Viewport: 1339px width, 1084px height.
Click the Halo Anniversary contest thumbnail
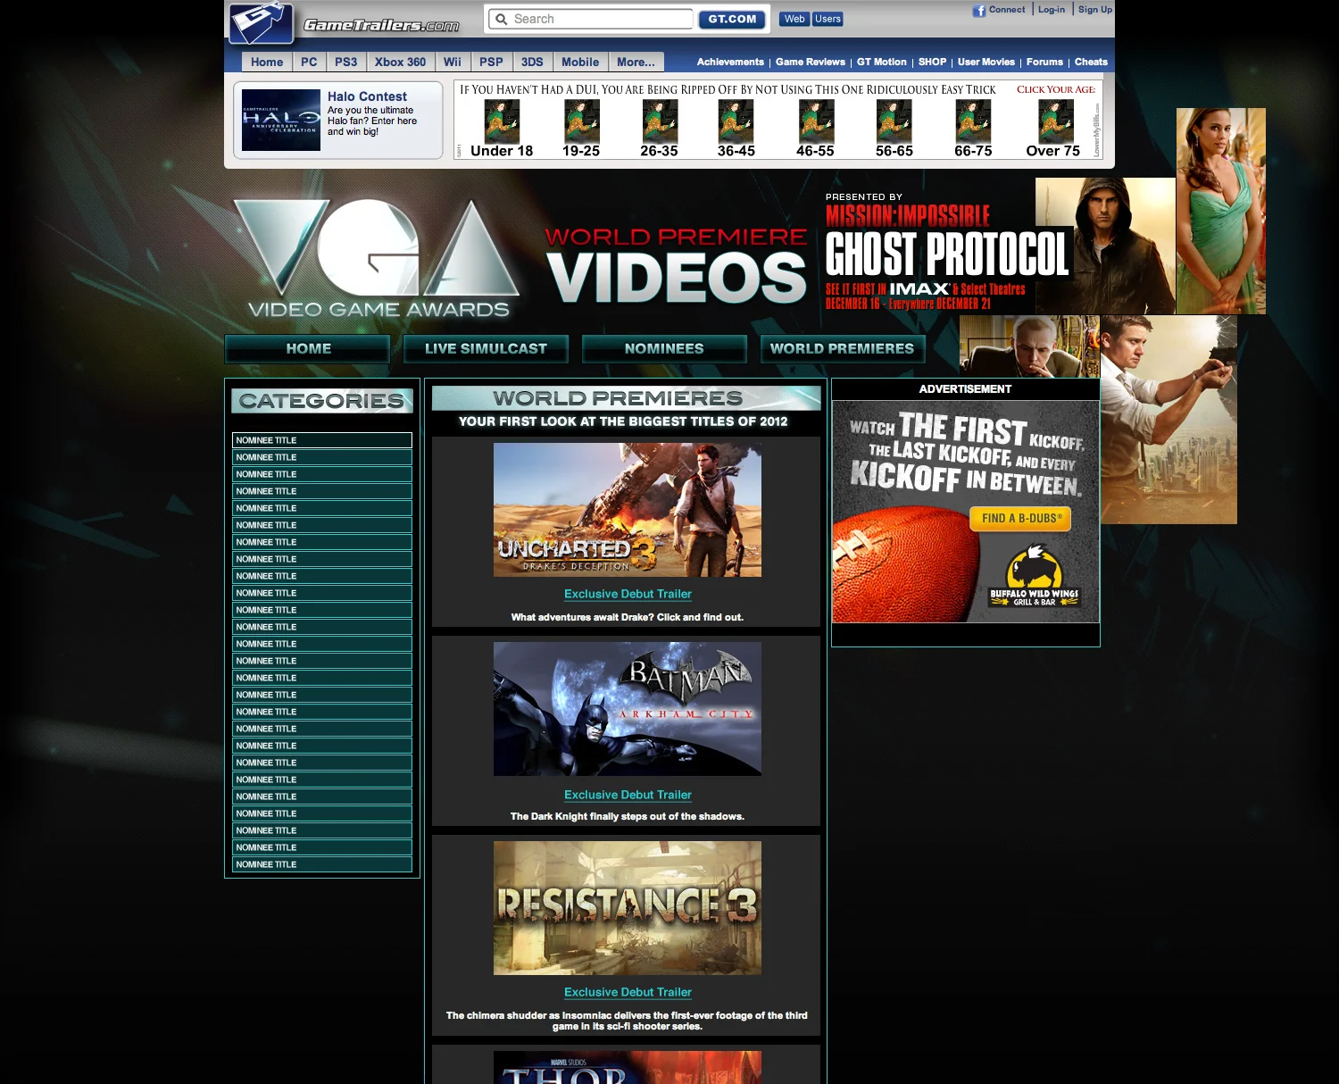click(x=281, y=120)
